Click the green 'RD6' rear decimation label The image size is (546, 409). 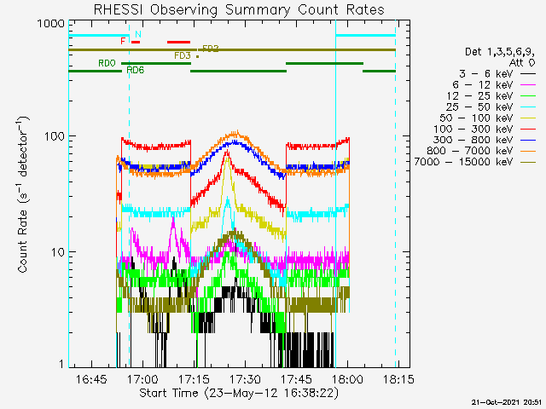click(x=135, y=70)
